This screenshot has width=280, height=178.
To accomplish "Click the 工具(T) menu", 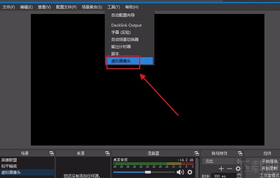I will click(x=114, y=7).
